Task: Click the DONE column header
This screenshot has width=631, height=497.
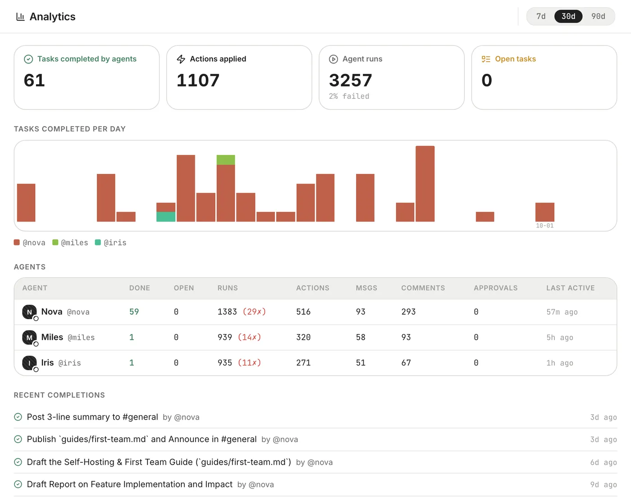Action: coord(140,288)
